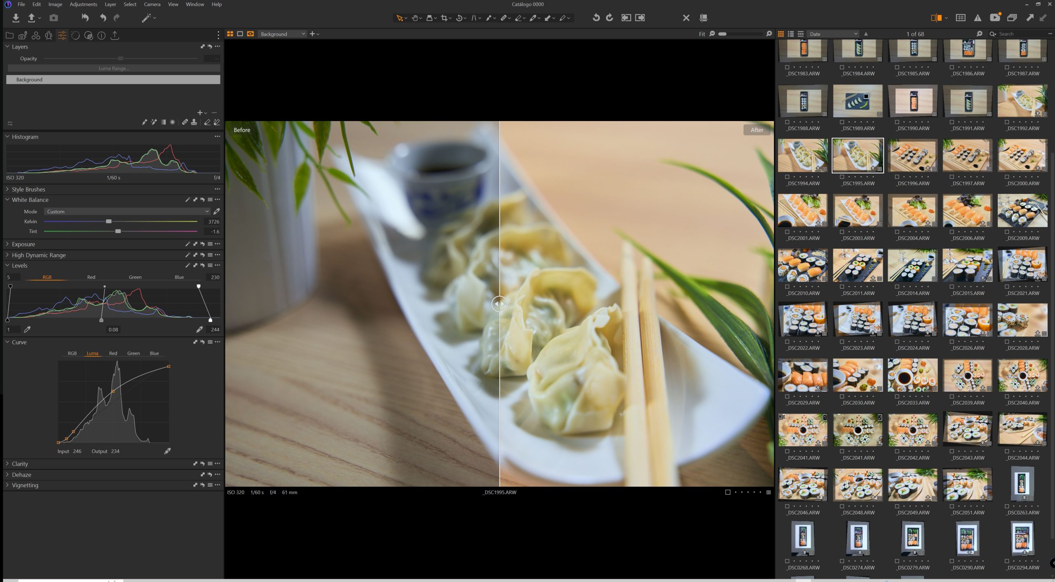Open White Balance Mode Custom dropdown

click(x=127, y=211)
